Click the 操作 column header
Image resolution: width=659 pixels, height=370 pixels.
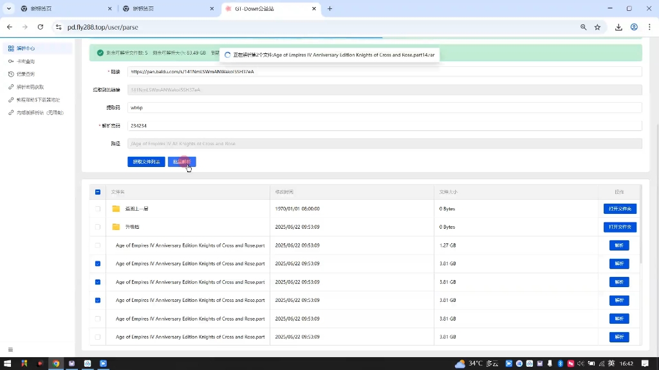point(619,191)
